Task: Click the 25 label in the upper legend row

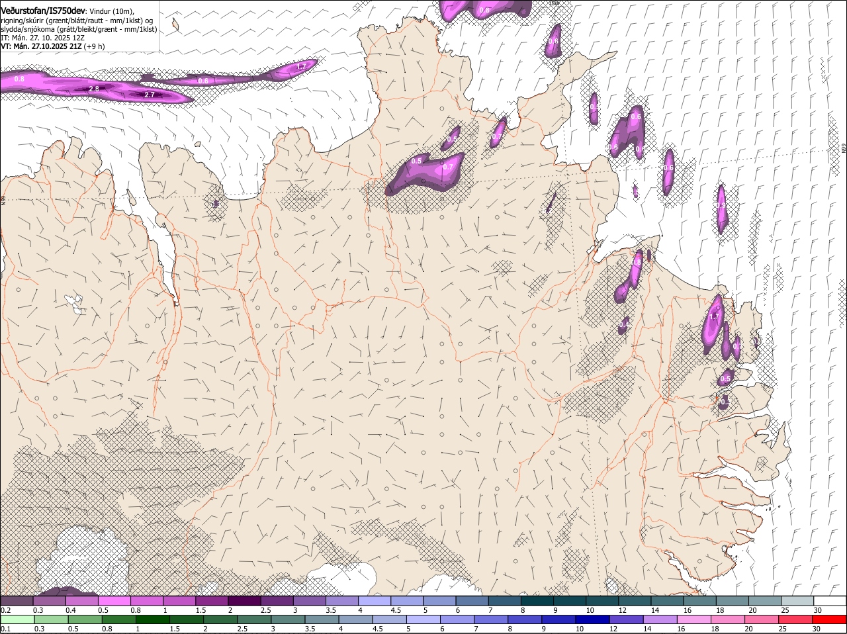Action: click(784, 610)
